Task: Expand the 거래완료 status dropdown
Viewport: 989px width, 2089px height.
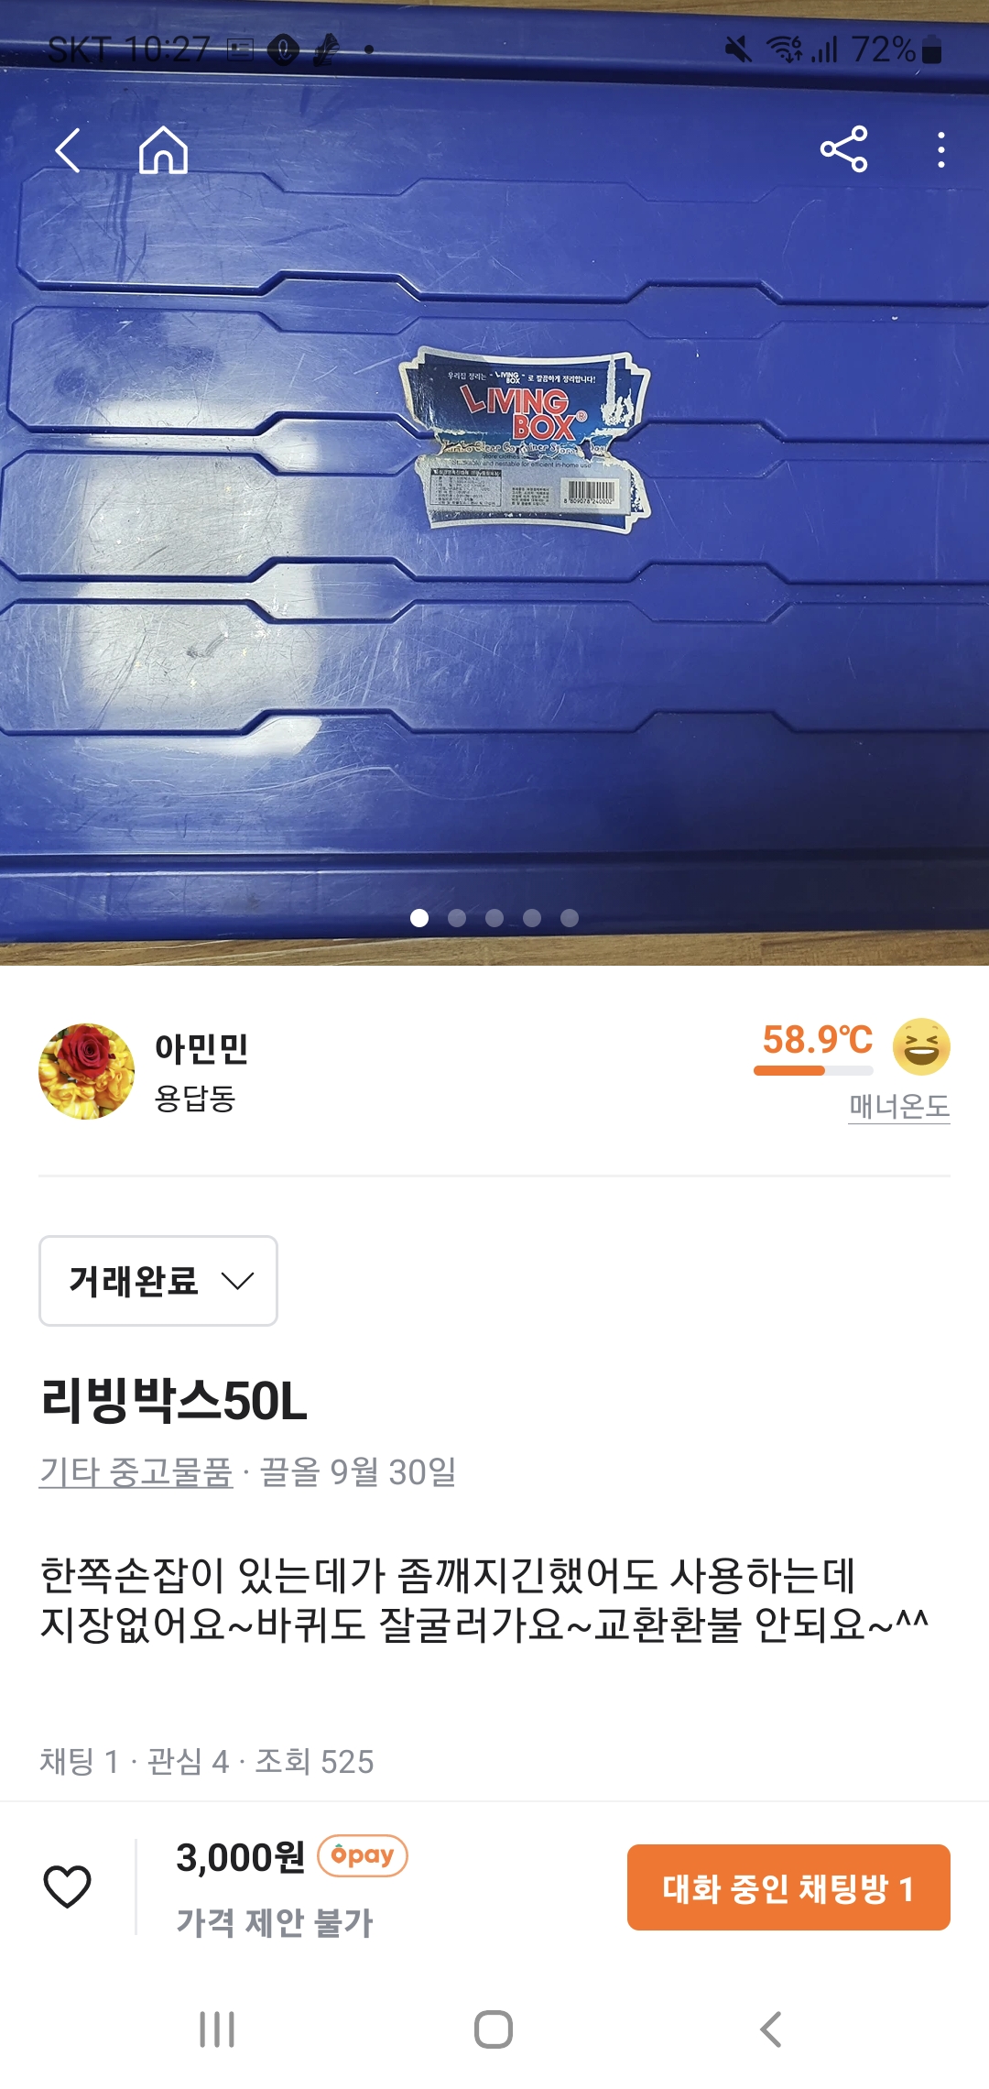Action: pos(158,1281)
